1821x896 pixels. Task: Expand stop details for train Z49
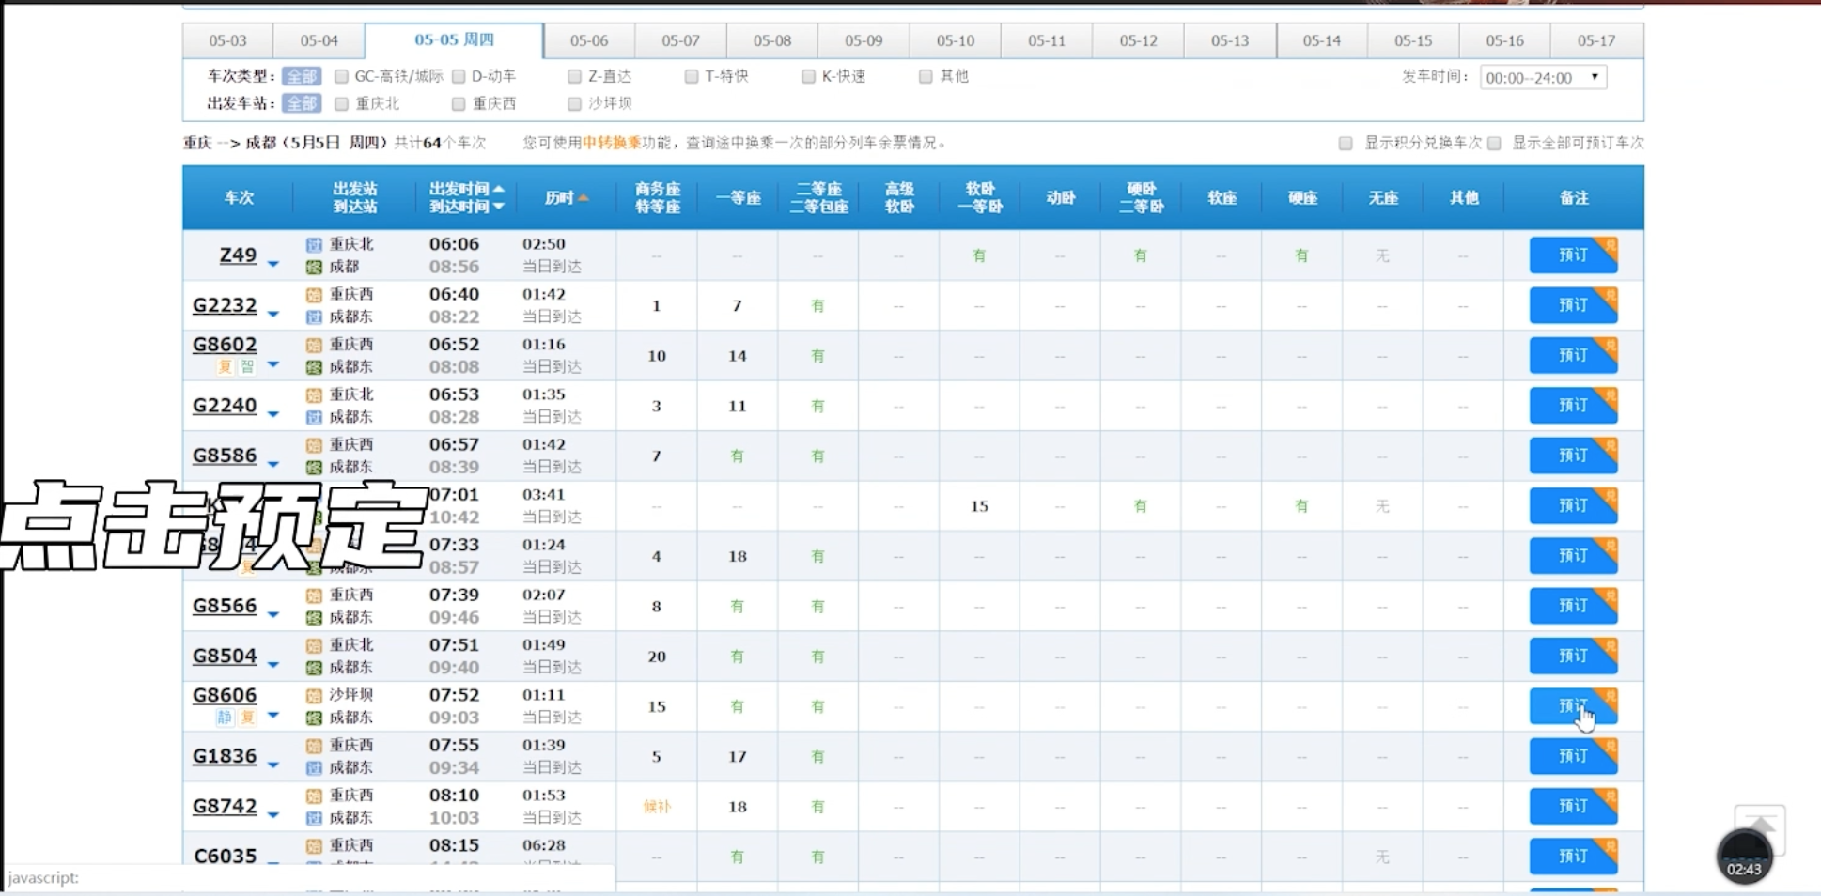[x=273, y=264]
